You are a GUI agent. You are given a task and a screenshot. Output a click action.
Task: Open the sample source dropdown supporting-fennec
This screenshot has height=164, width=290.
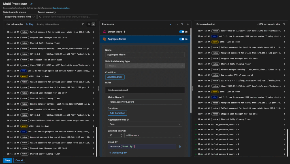click(20, 17)
